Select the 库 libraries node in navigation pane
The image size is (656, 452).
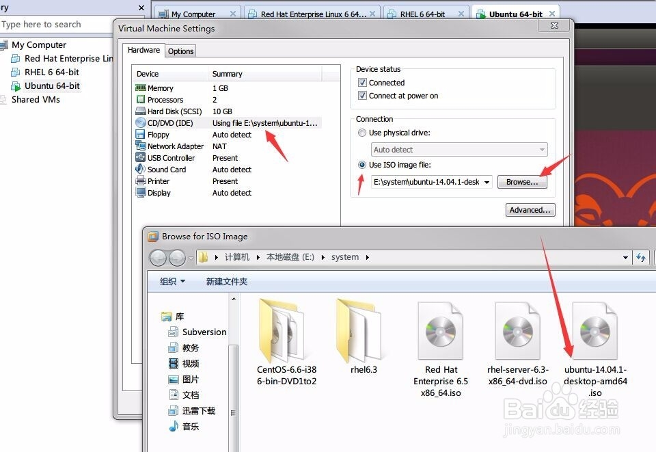[173, 317]
